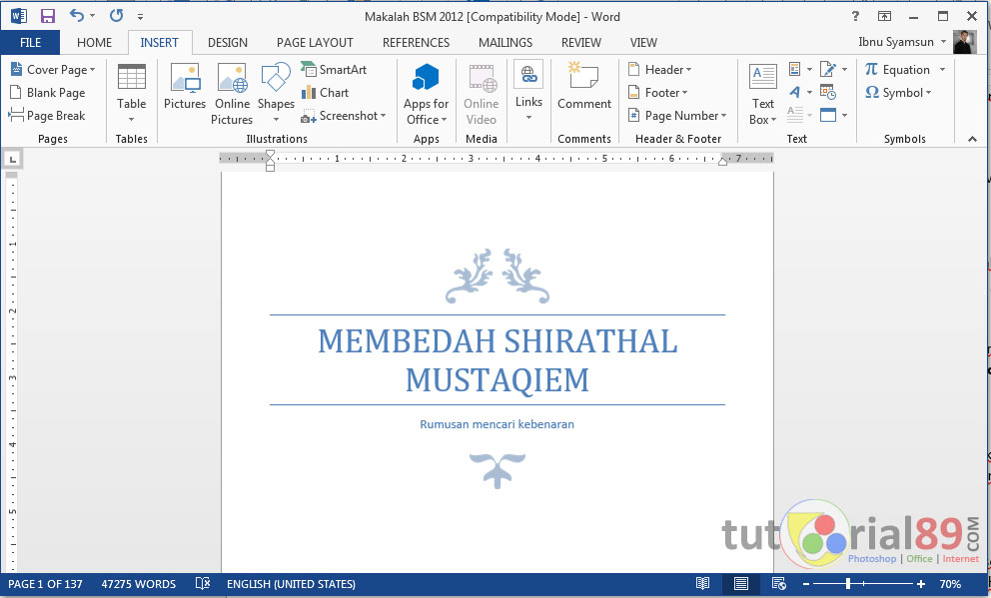Expand the Screenshot dropdown
This screenshot has height=598, width=991.
click(x=383, y=116)
